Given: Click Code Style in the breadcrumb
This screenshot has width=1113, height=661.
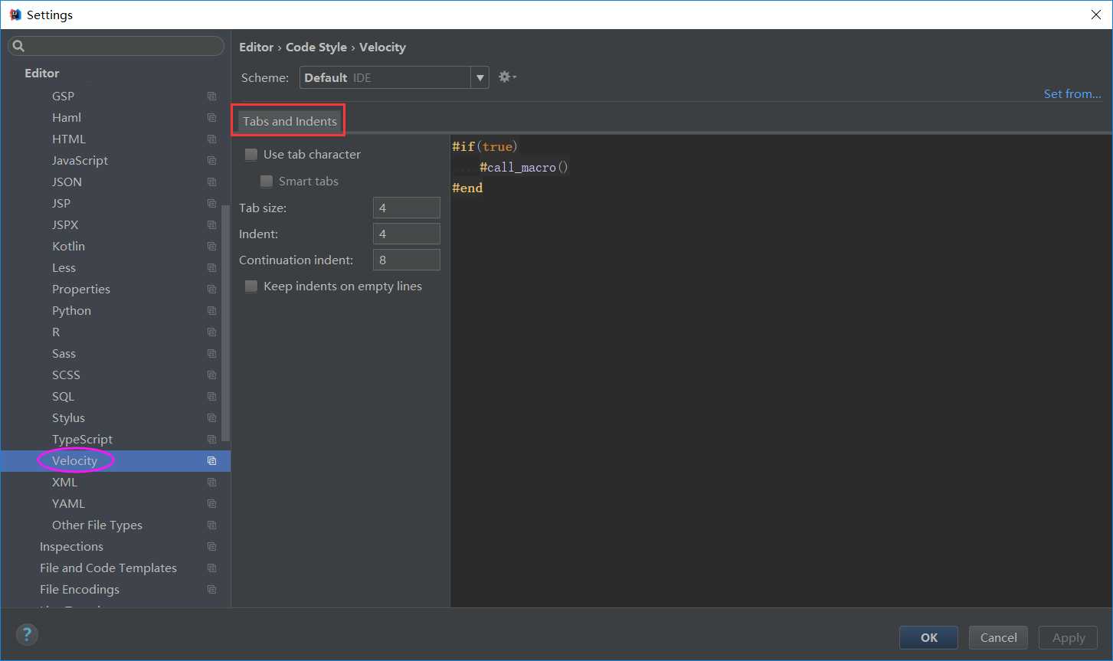Looking at the screenshot, I should 316,47.
